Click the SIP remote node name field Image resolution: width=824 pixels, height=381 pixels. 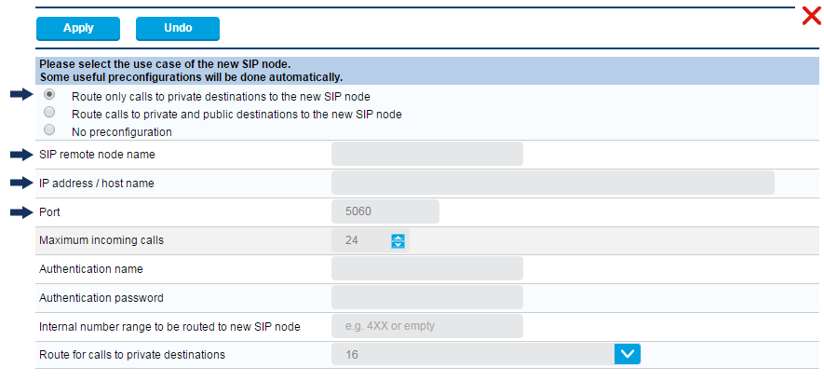click(427, 155)
